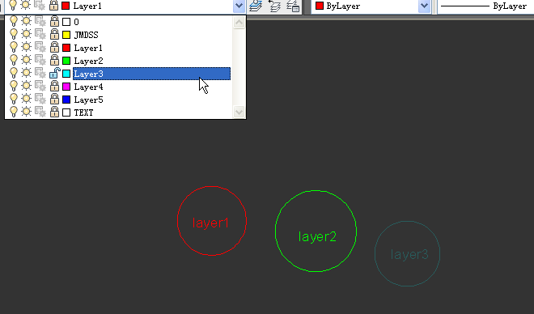Image resolution: width=534 pixels, height=314 pixels.
Task: Freeze Layer5 in viewport icon
Action: click(x=40, y=100)
